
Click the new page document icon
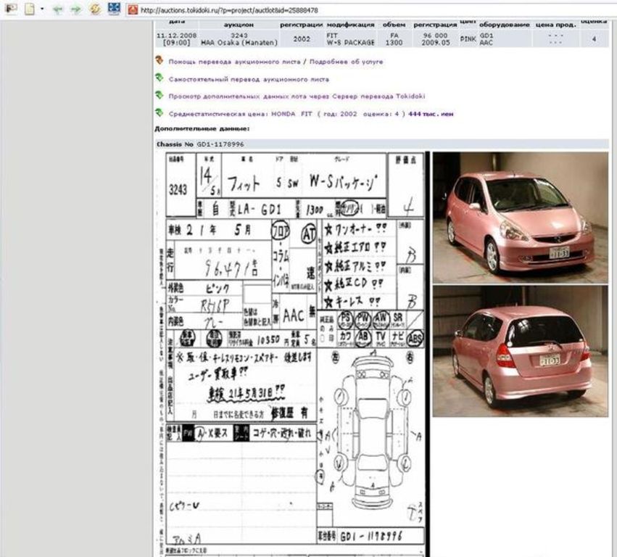click(x=30, y=9)
